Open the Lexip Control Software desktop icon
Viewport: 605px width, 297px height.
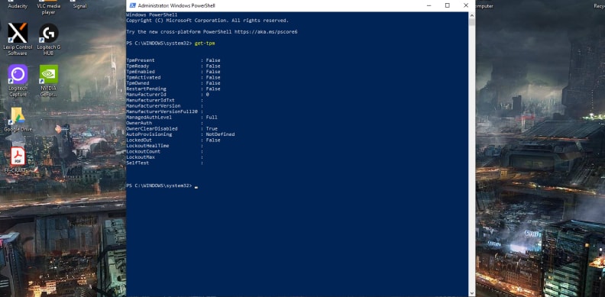point(18,34)
